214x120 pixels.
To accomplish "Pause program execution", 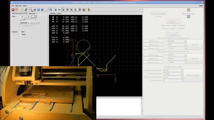I will 39,10.
